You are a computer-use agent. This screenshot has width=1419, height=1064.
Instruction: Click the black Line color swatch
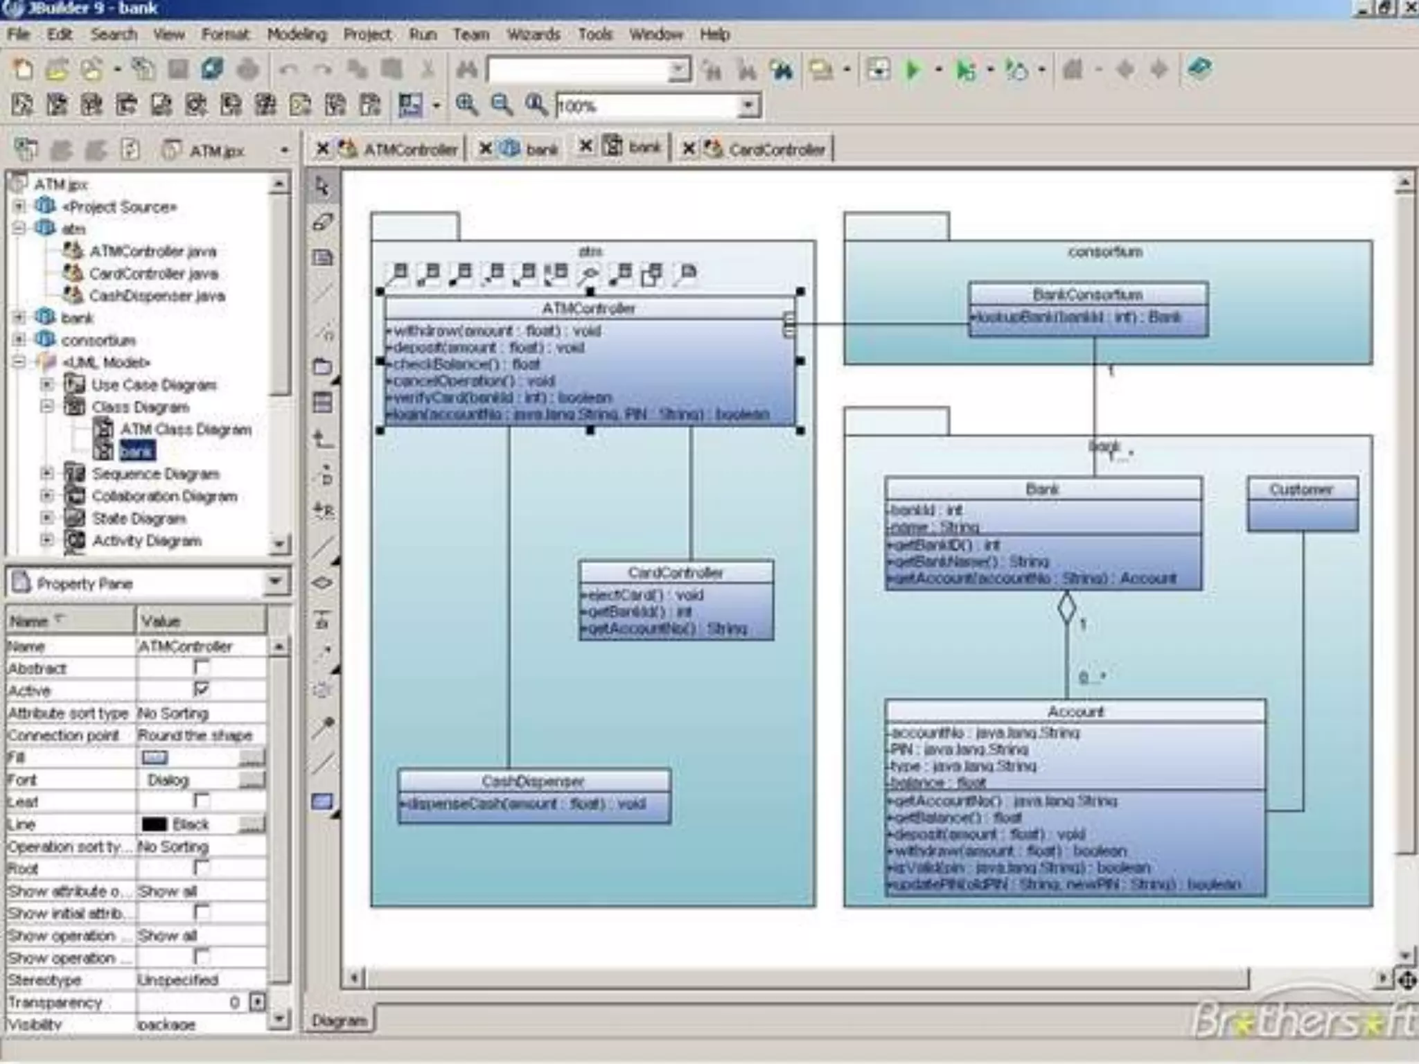(155, 824)
